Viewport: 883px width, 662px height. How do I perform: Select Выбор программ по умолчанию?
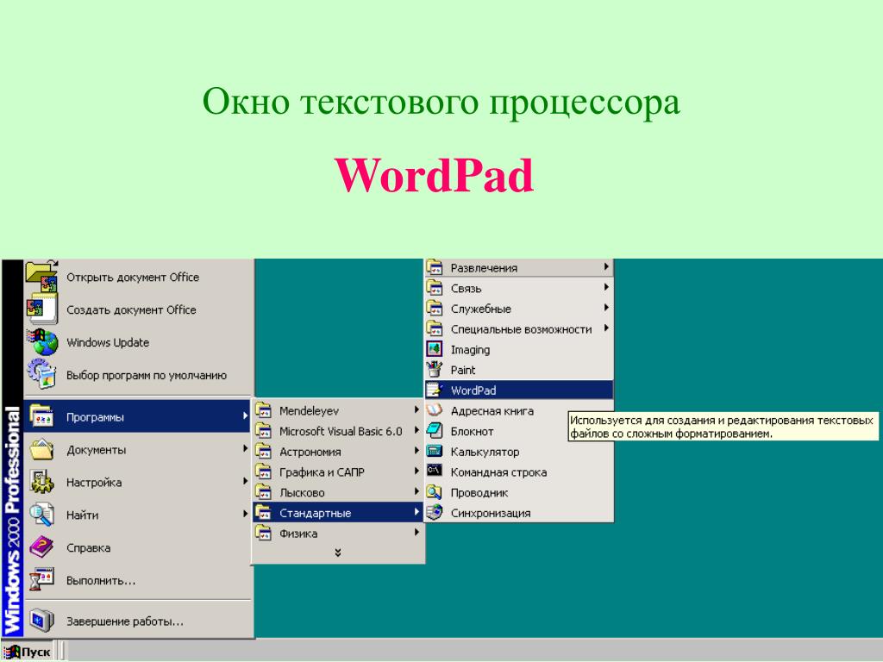139,375
